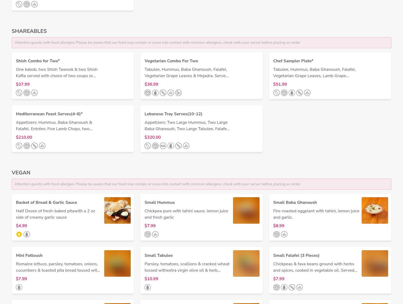Image resolution: width=403 pixels, height=304 pixels.
Task: Open the Shish Combo for Two item
Action: pyautogui.click(x=38, y=61)
